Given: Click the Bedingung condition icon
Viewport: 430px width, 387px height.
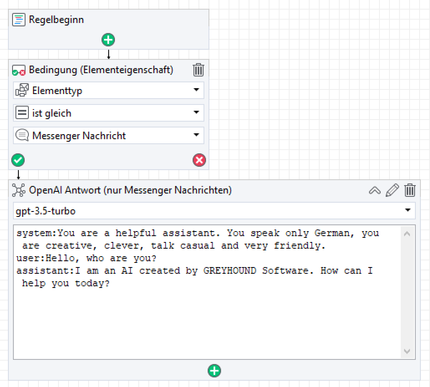Looking at the screenshot, I should tap(19, 70).
